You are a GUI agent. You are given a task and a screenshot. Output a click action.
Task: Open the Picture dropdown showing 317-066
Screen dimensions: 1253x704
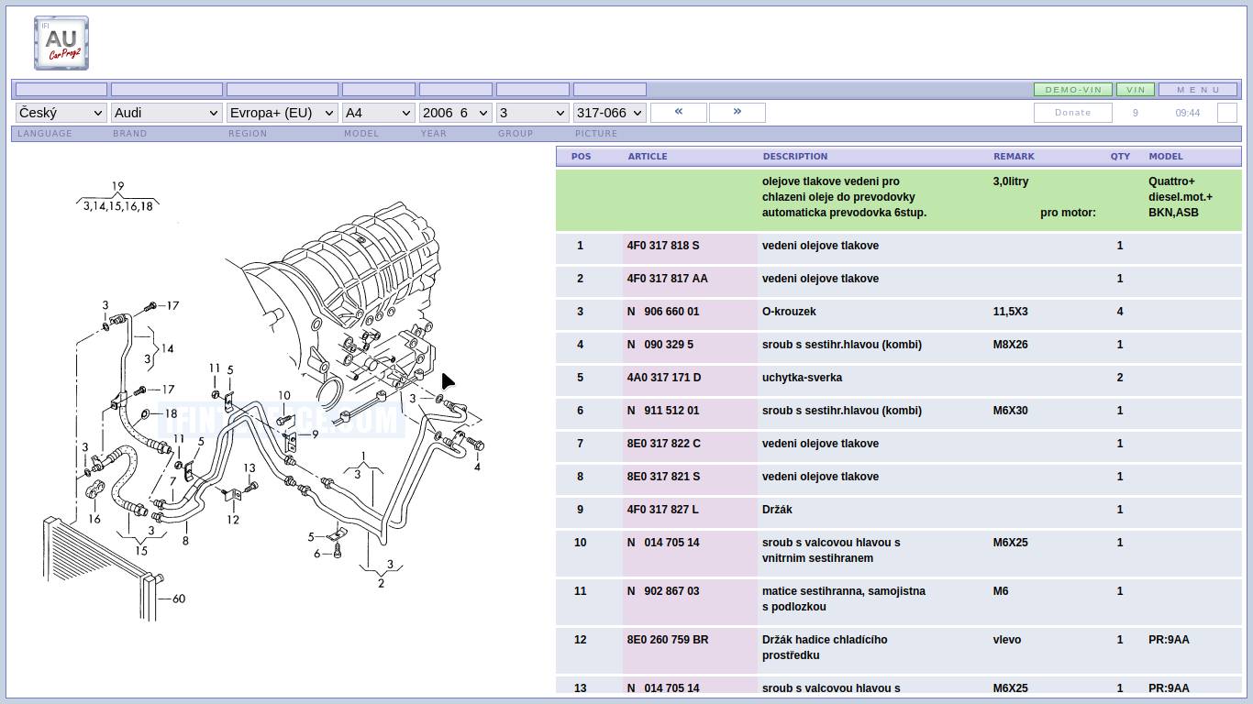[x=609, y=113]
